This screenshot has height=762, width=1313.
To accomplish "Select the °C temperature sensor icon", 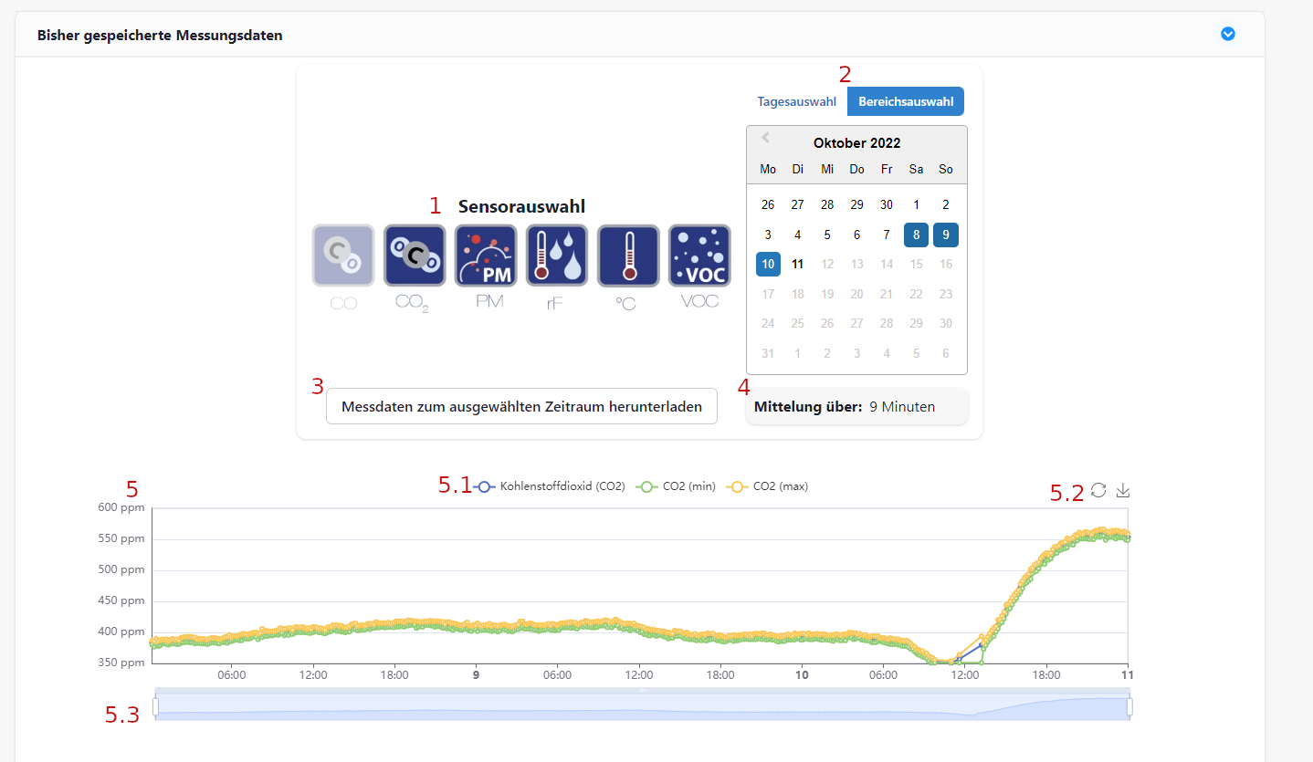I will click(x=628, y=256).
